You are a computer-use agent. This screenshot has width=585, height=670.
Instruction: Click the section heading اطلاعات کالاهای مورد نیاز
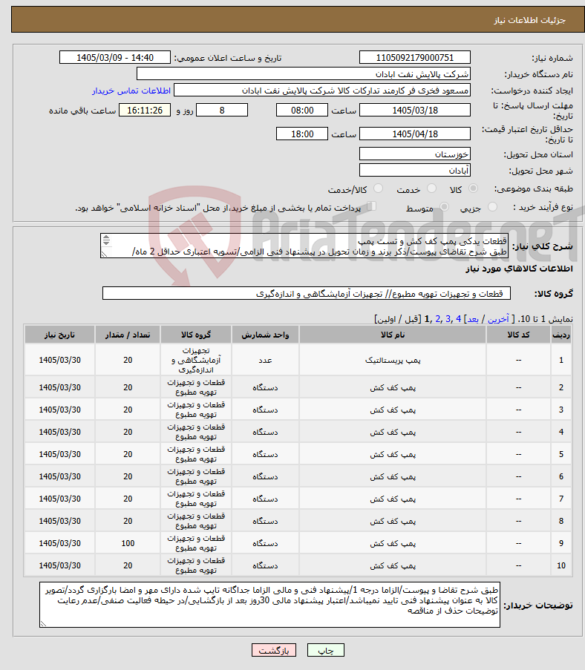519,269
